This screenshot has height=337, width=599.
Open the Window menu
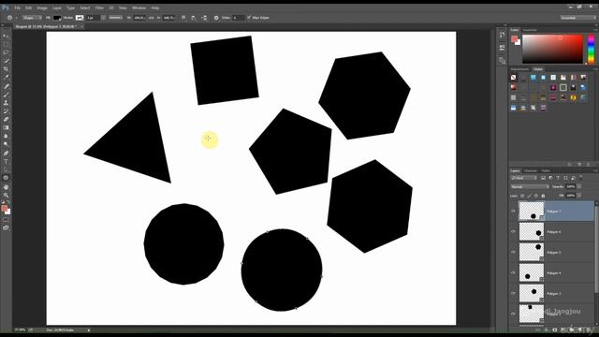coord(139,7)
